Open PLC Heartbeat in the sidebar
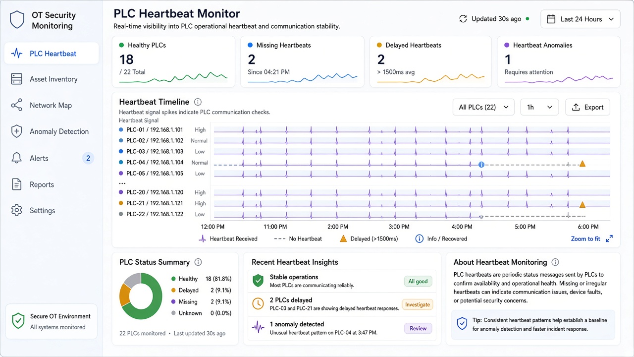The image size is (634, 357). tap(52, 54)
